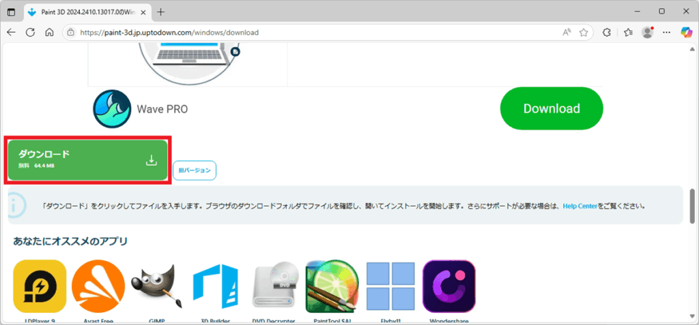Open the 3D Builder app icon
The image size is (699, 325).
(216, 286)
